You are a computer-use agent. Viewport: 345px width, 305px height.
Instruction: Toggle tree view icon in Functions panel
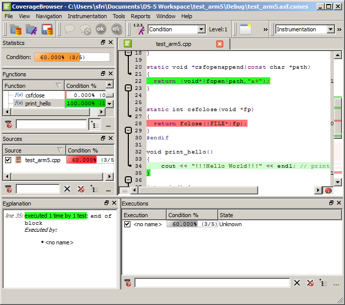(94, 124)
